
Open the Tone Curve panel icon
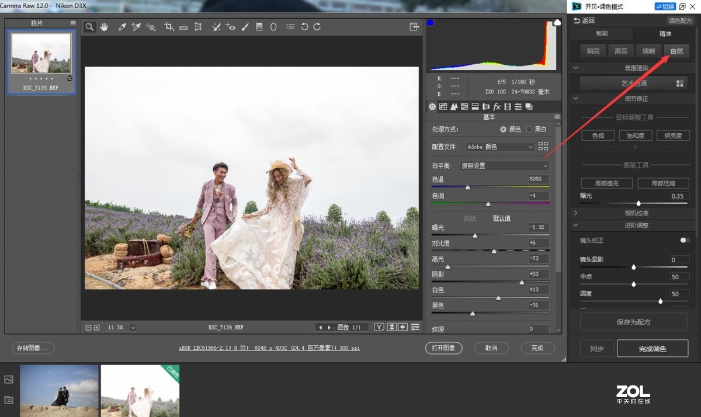(x=443, y=107)
